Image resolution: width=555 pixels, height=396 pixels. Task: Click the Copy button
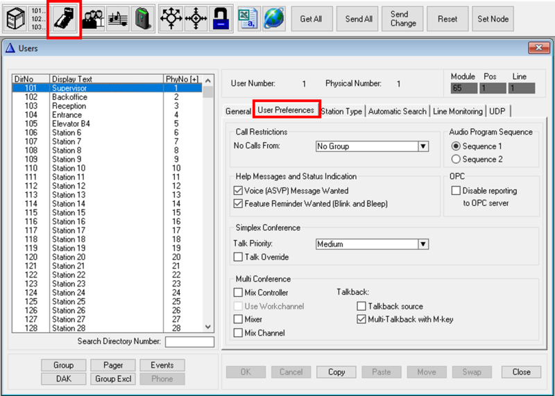pyautogui.click(x=336, y=372)
